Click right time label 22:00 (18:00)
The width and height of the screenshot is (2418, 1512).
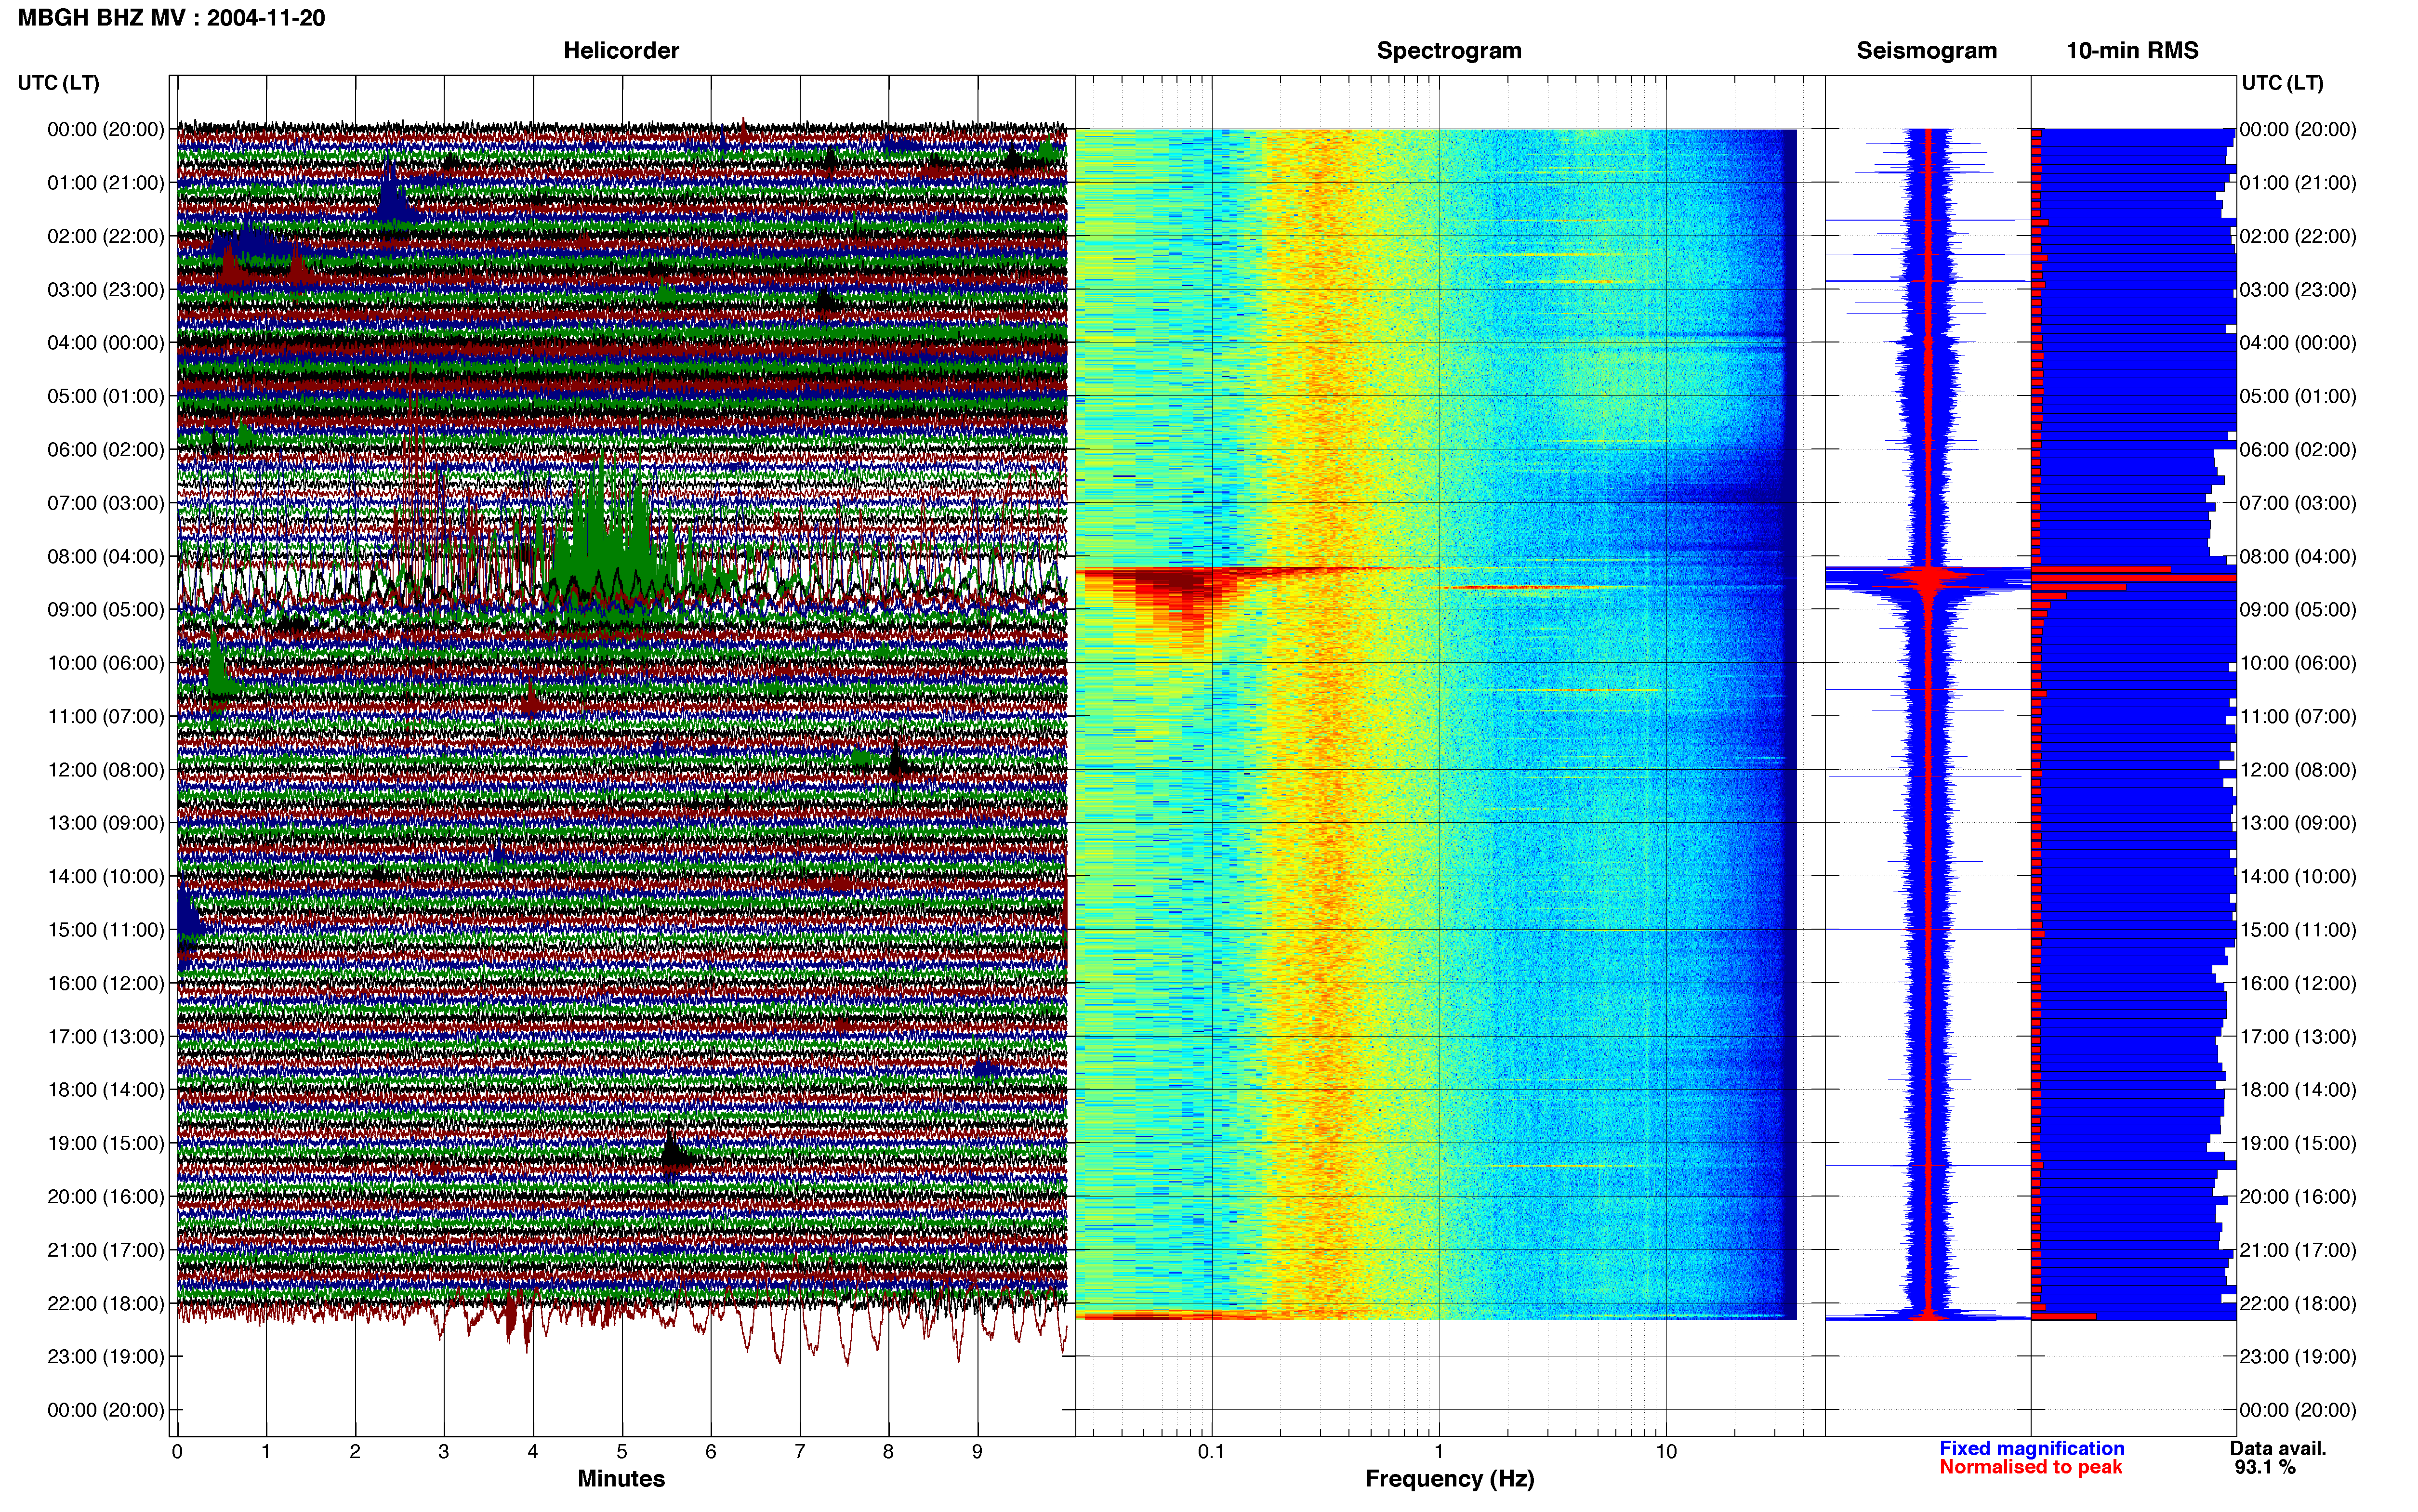tap(2298, 1303)
